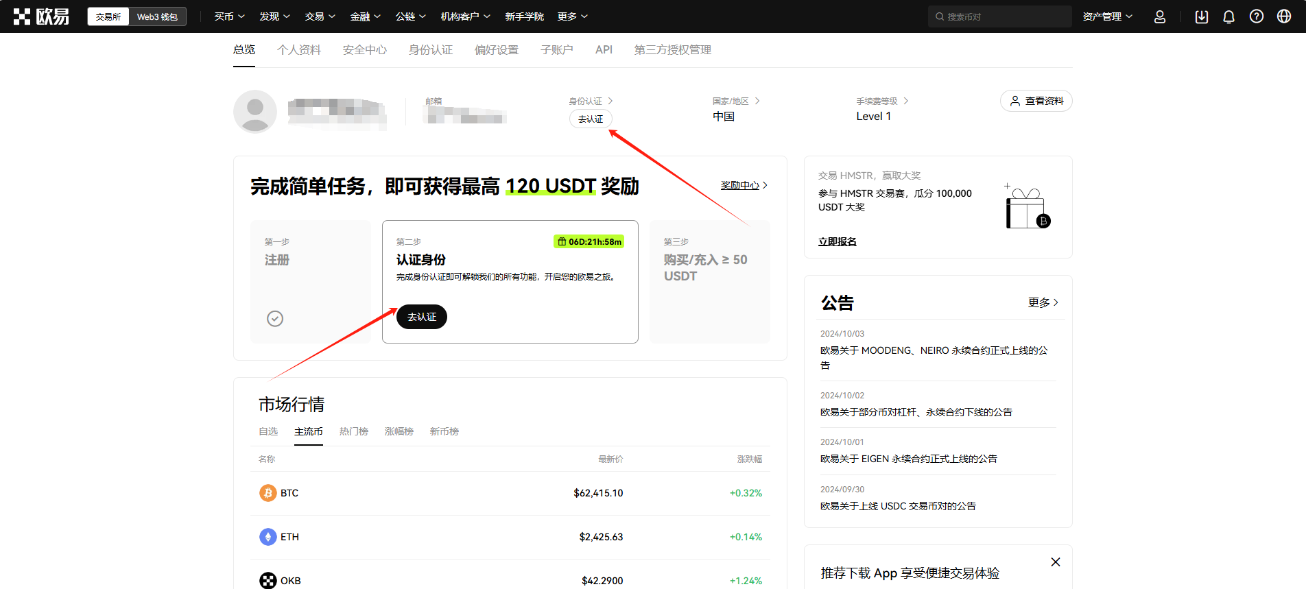Switch to Web3 钱包 mode
This screenshot has width=1306, height=589.
pos(157,16)
